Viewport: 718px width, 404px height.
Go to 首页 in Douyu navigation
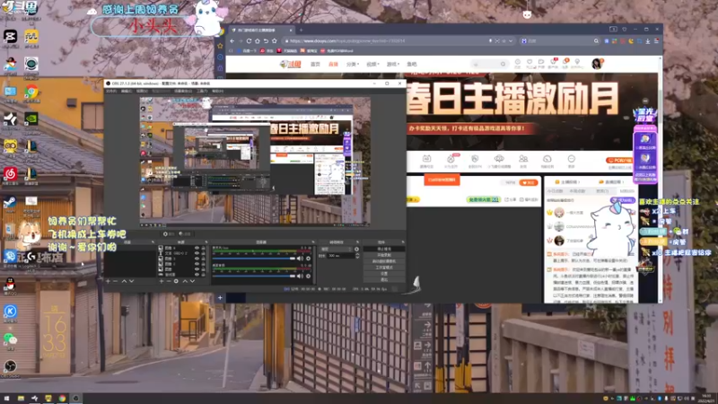tap(315, 64)
